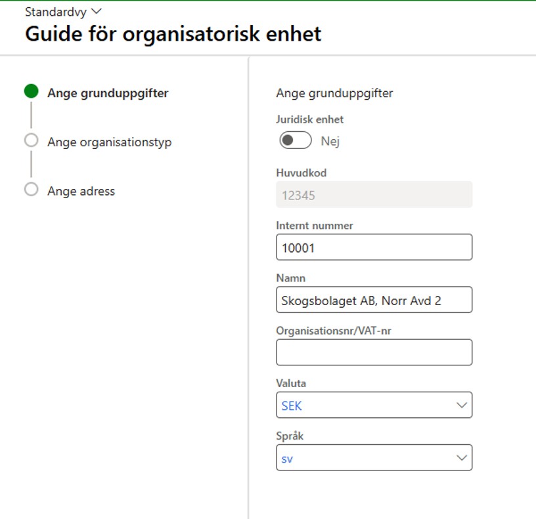
Task: Select Ange grunduppgifter step label
Action: pos(108,93)
